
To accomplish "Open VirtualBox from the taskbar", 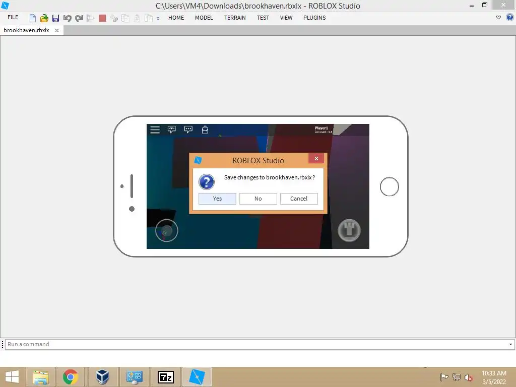I will click(102, 377).
